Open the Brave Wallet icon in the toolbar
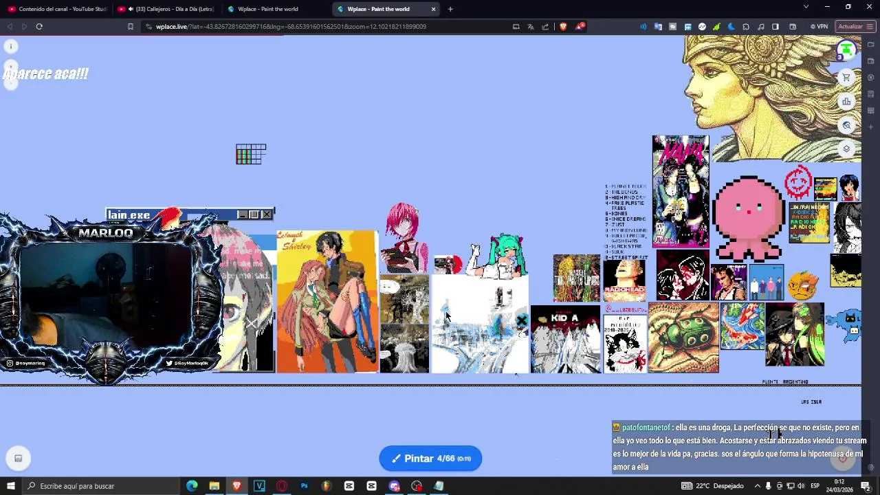Image resolution: width=880 pixels, height=495 pixels. (x=793, y=27)
